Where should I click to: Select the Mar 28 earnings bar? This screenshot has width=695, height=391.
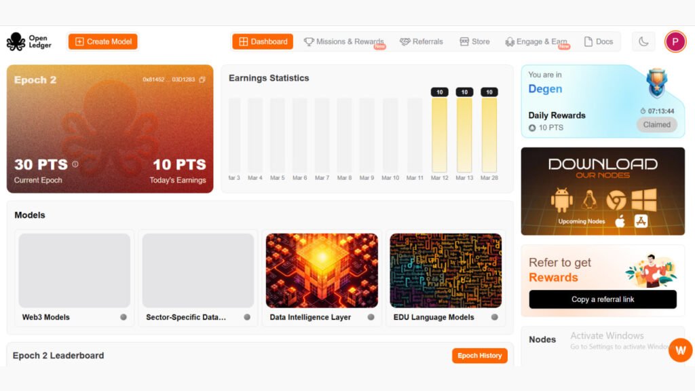pyautogui.click(x=489, y=135)
